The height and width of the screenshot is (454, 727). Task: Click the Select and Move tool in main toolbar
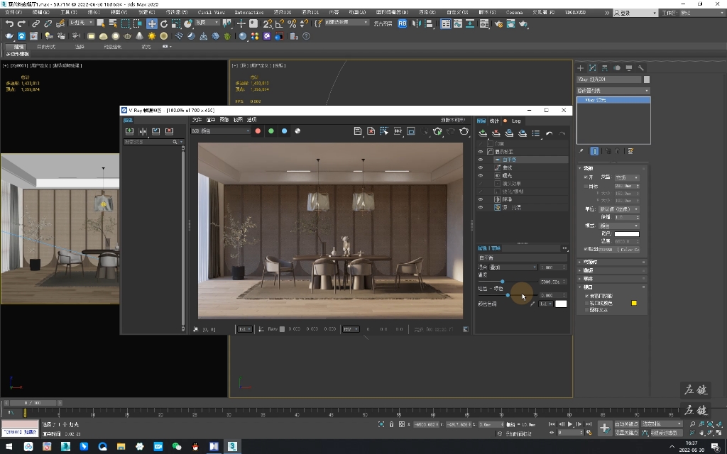coord(152,23)
